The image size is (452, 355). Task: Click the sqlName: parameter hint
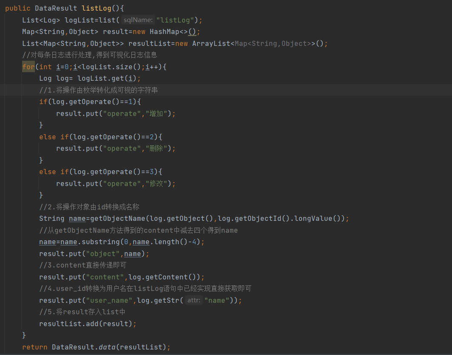138,20
